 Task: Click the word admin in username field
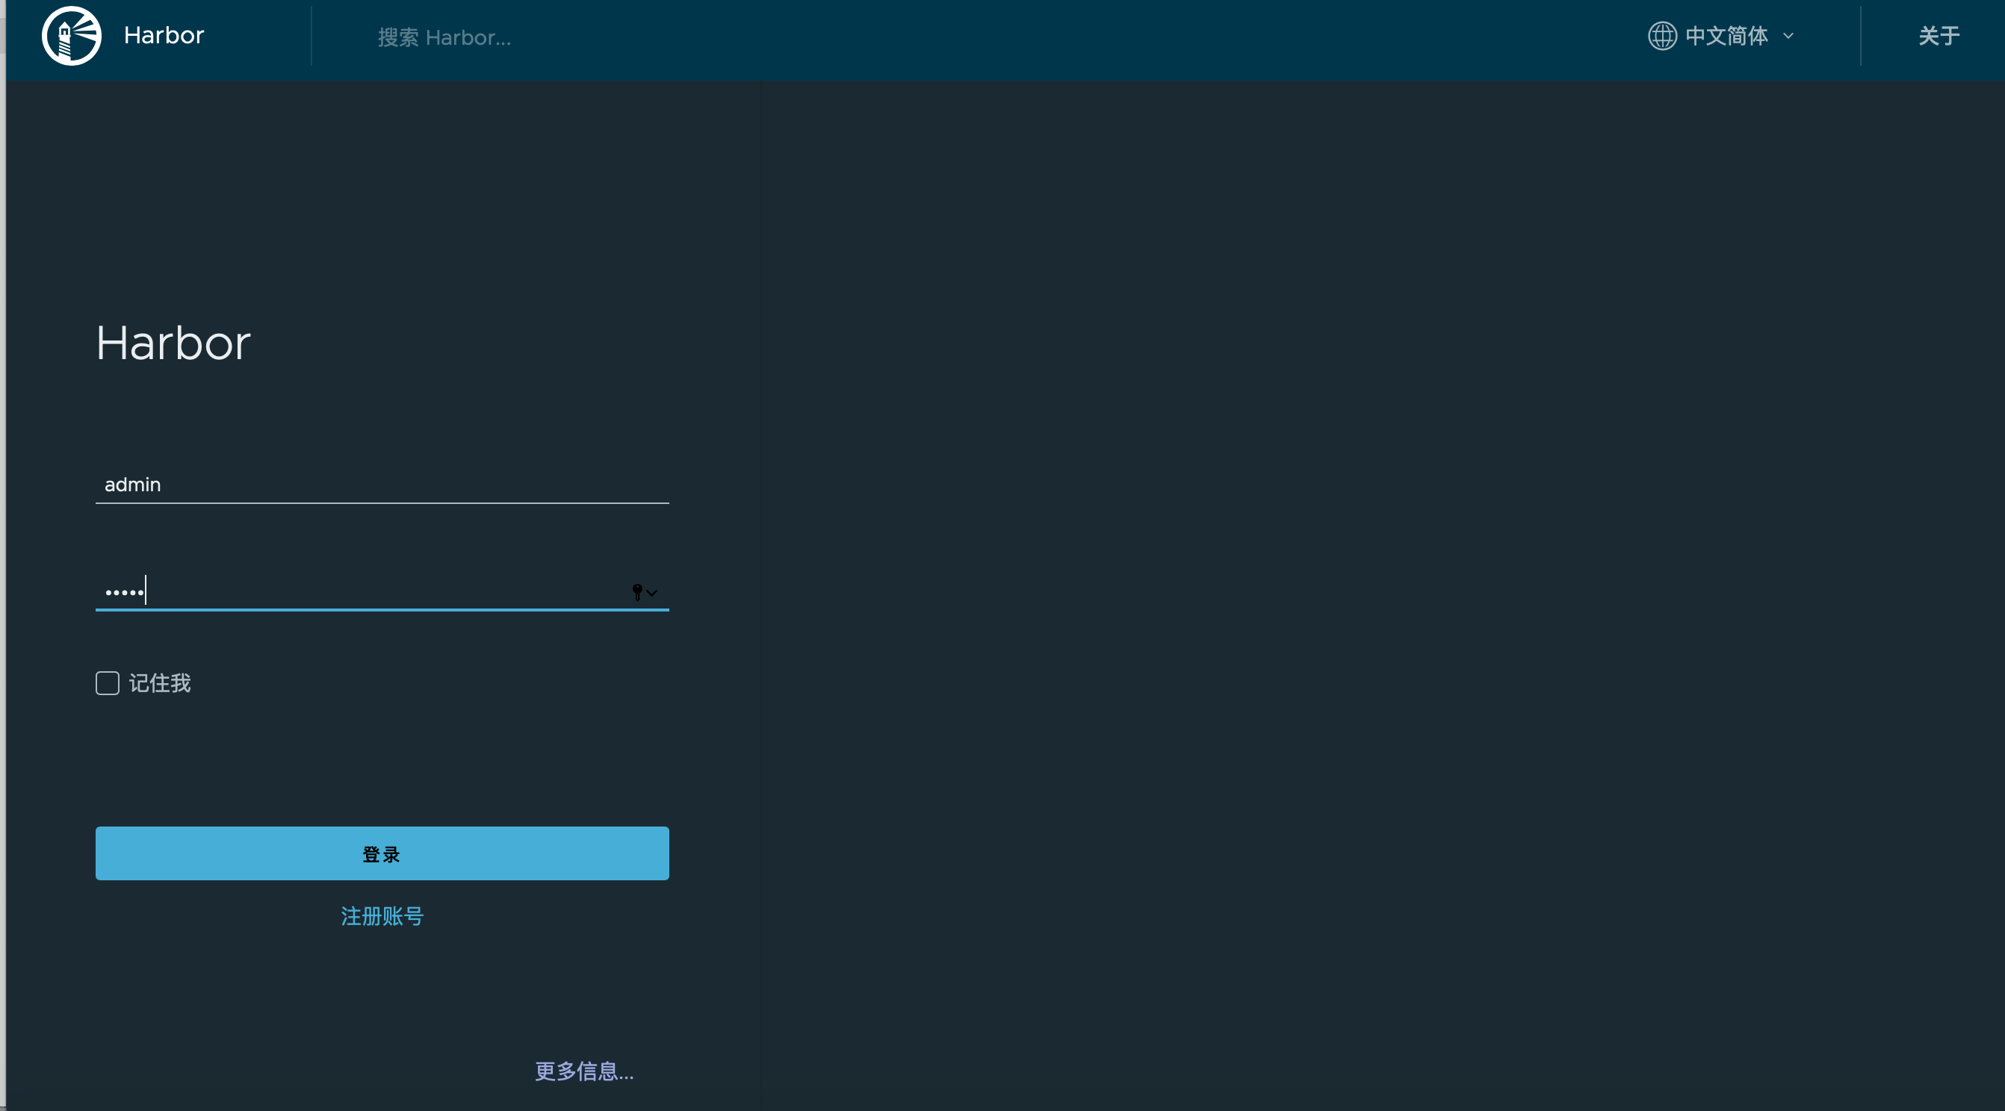[132, 485]
